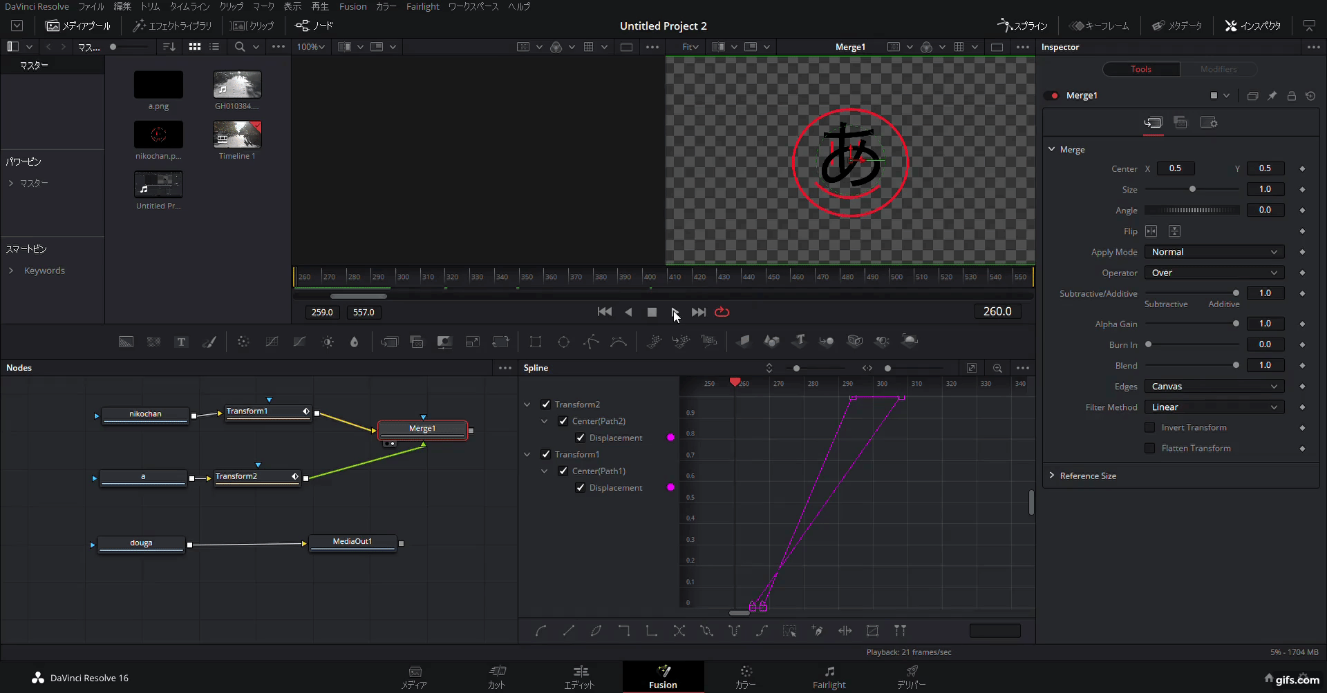Viewport: 1327px width, 693px height.
Task: Expand the Reference Size section
Action: (1052, 475)
